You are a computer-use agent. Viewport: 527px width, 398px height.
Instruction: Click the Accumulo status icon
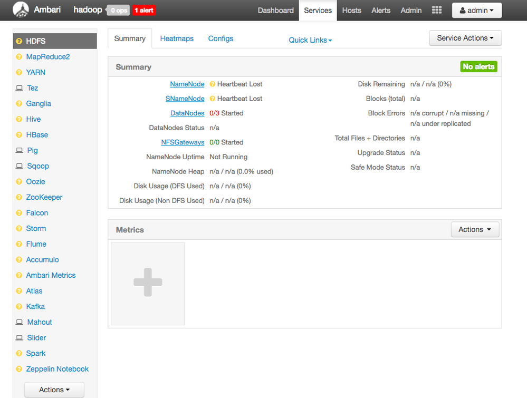[19, 260]
